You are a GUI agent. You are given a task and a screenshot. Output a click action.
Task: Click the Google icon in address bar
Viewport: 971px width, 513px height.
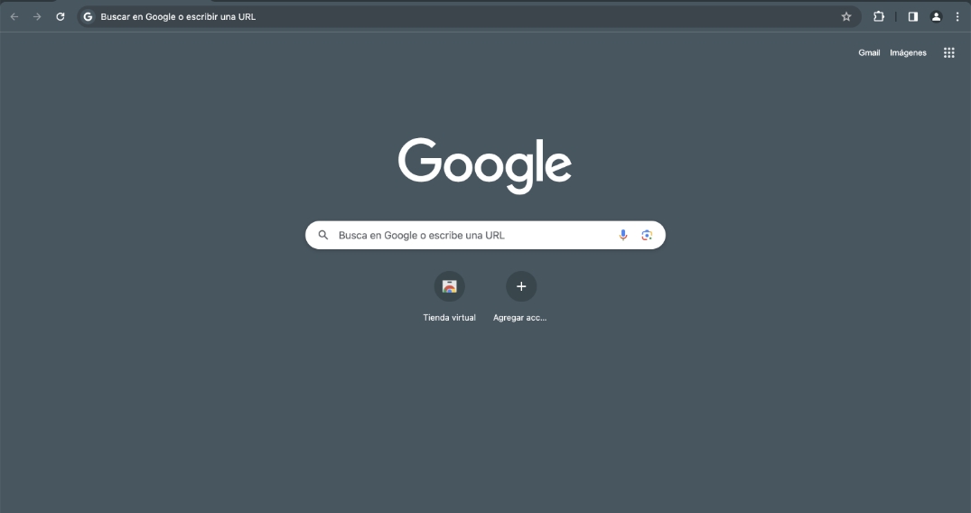pos(88,17)
